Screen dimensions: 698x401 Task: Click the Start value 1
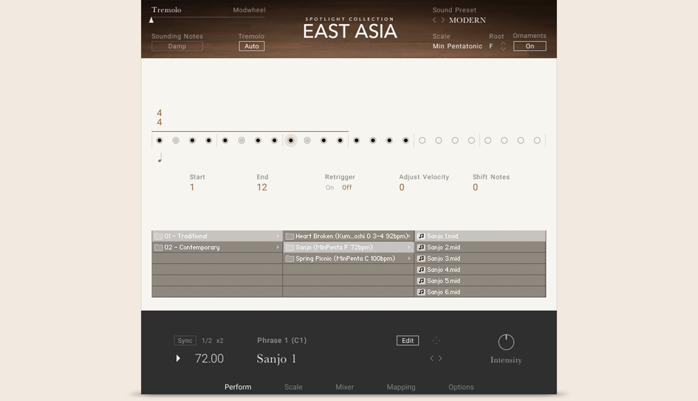192,188
